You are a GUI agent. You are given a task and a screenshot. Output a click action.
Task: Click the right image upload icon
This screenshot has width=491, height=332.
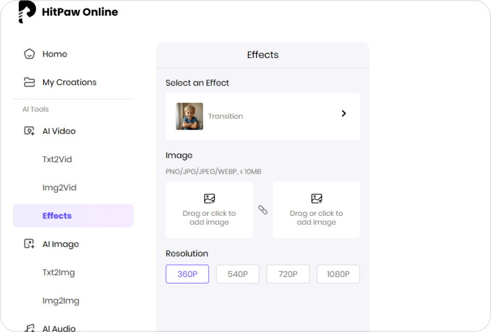pos(316,198)
